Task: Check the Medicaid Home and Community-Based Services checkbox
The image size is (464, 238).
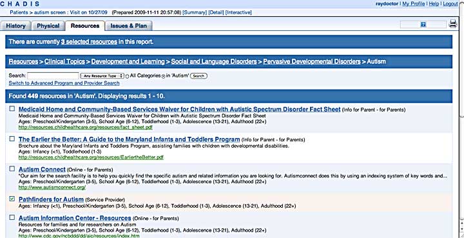Action: (x=12, y=108)
